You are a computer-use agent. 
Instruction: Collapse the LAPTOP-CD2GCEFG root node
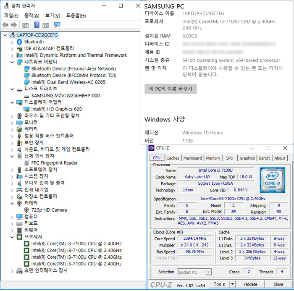pos(5,35)
